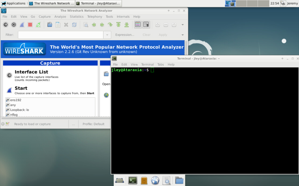Save this capture file toolbar icon

coord(58,25)
